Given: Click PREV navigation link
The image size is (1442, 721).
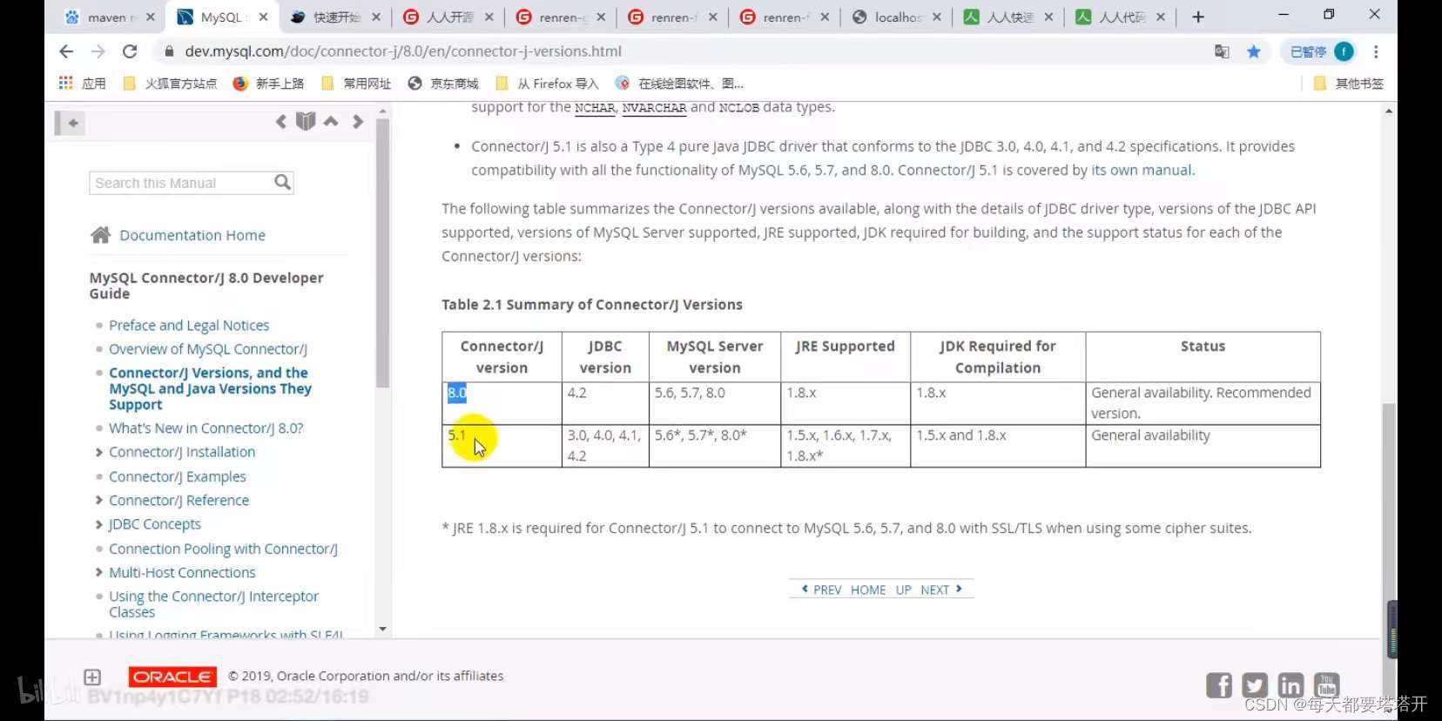Looking at the screenshot, I should click(x=821, y=590).
